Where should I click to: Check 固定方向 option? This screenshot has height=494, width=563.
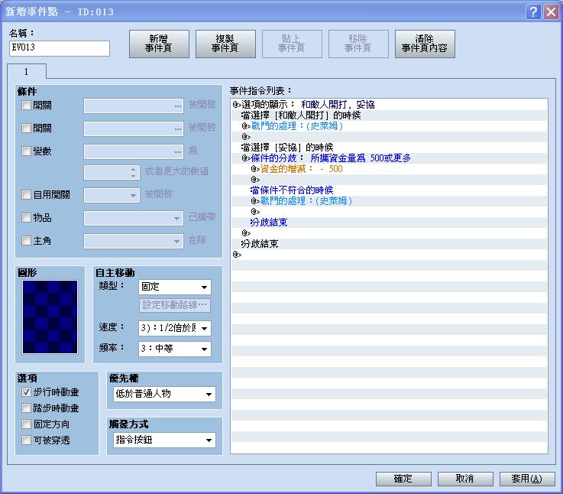(26, 424)
